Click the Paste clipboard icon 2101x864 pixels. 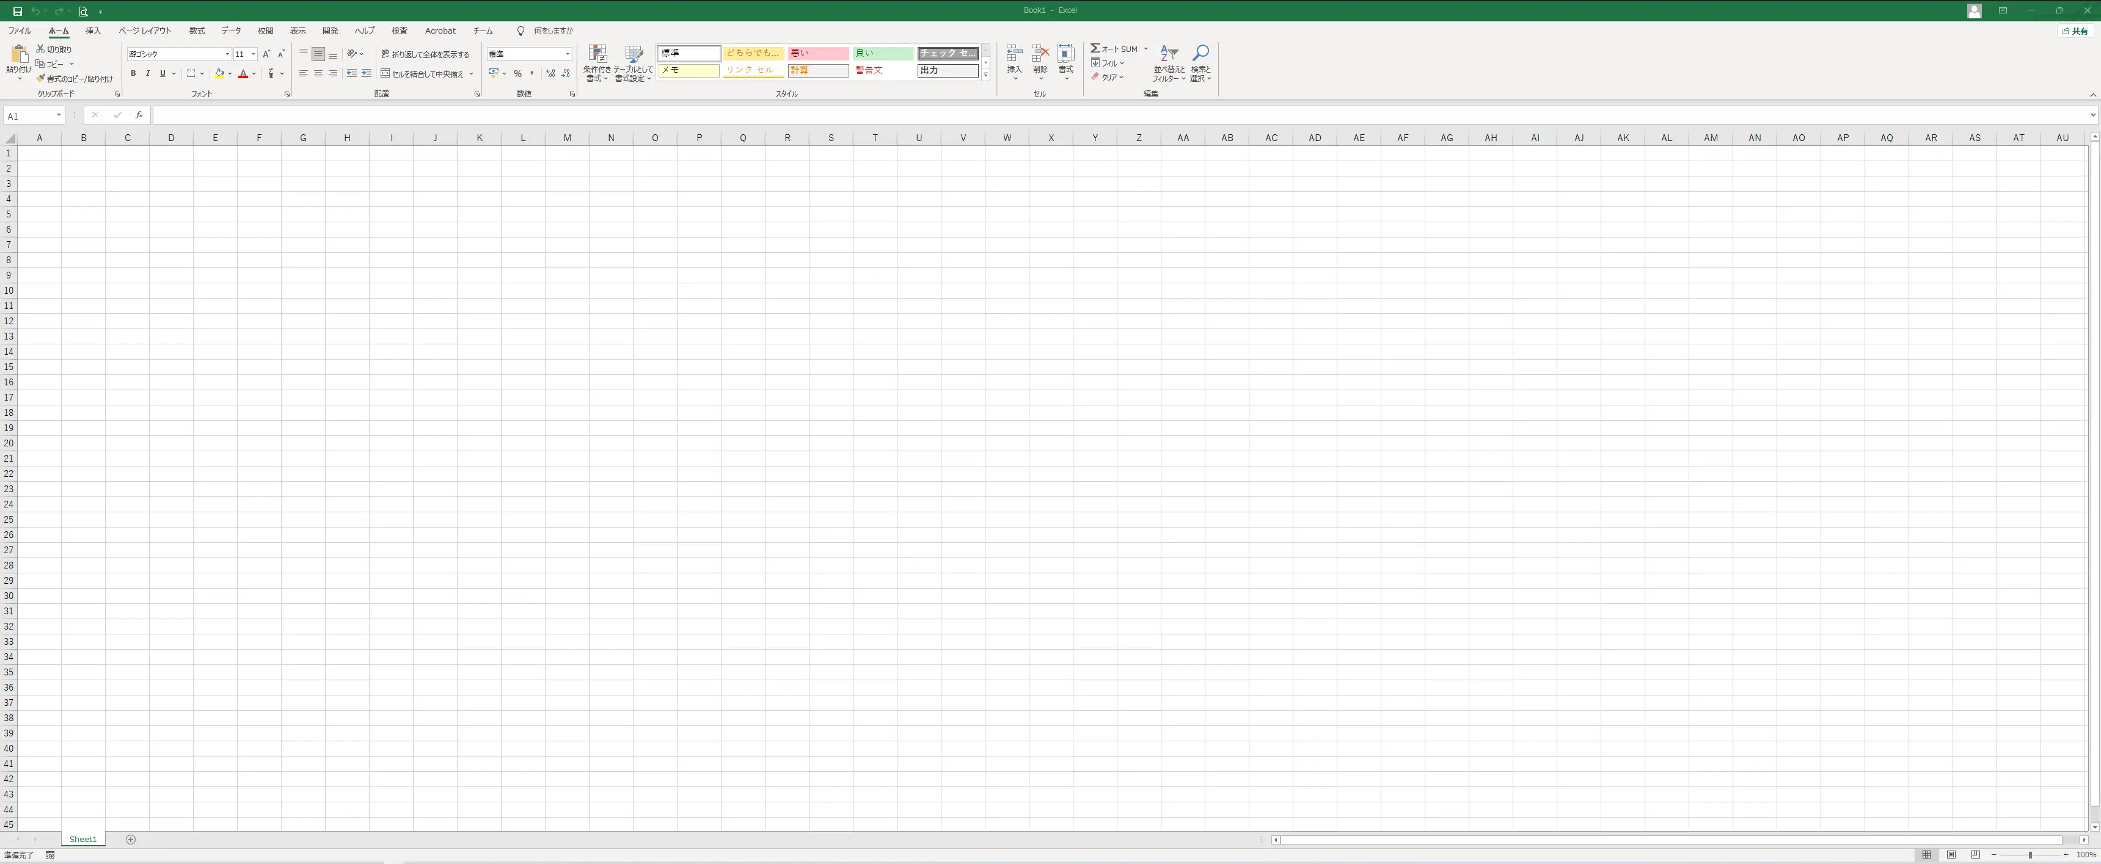[x=19, y=54]
